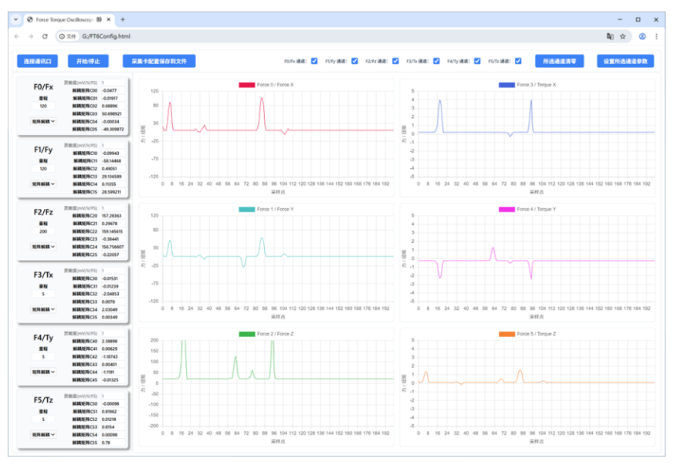Select the Force Torque Oscilloscope tab
The image size is (674, 465).
tap(69, 19)
